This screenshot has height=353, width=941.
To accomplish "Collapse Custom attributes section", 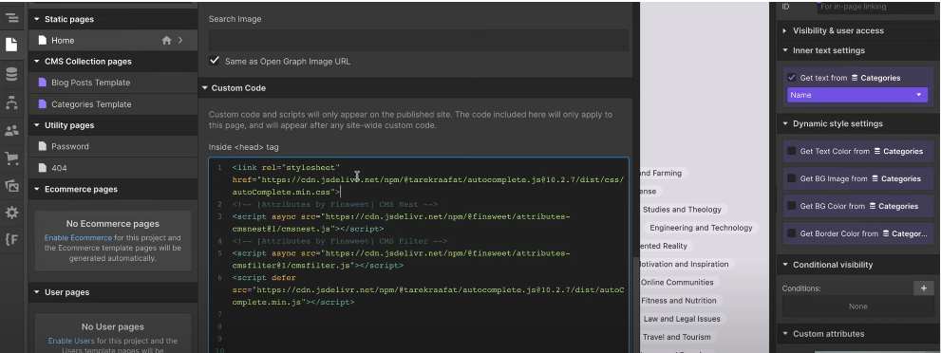I will 785,334.
